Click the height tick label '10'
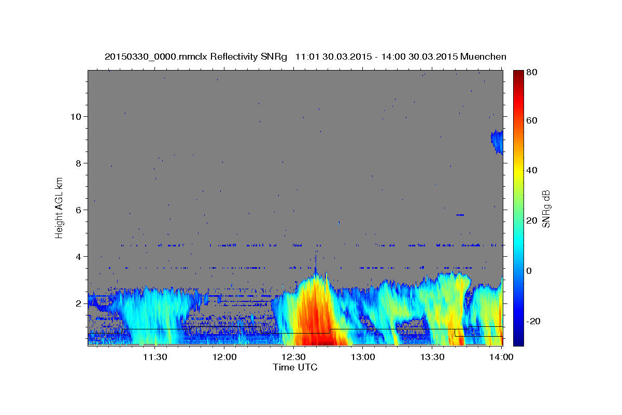Screen dimensions: 622x415 (76, 116)
